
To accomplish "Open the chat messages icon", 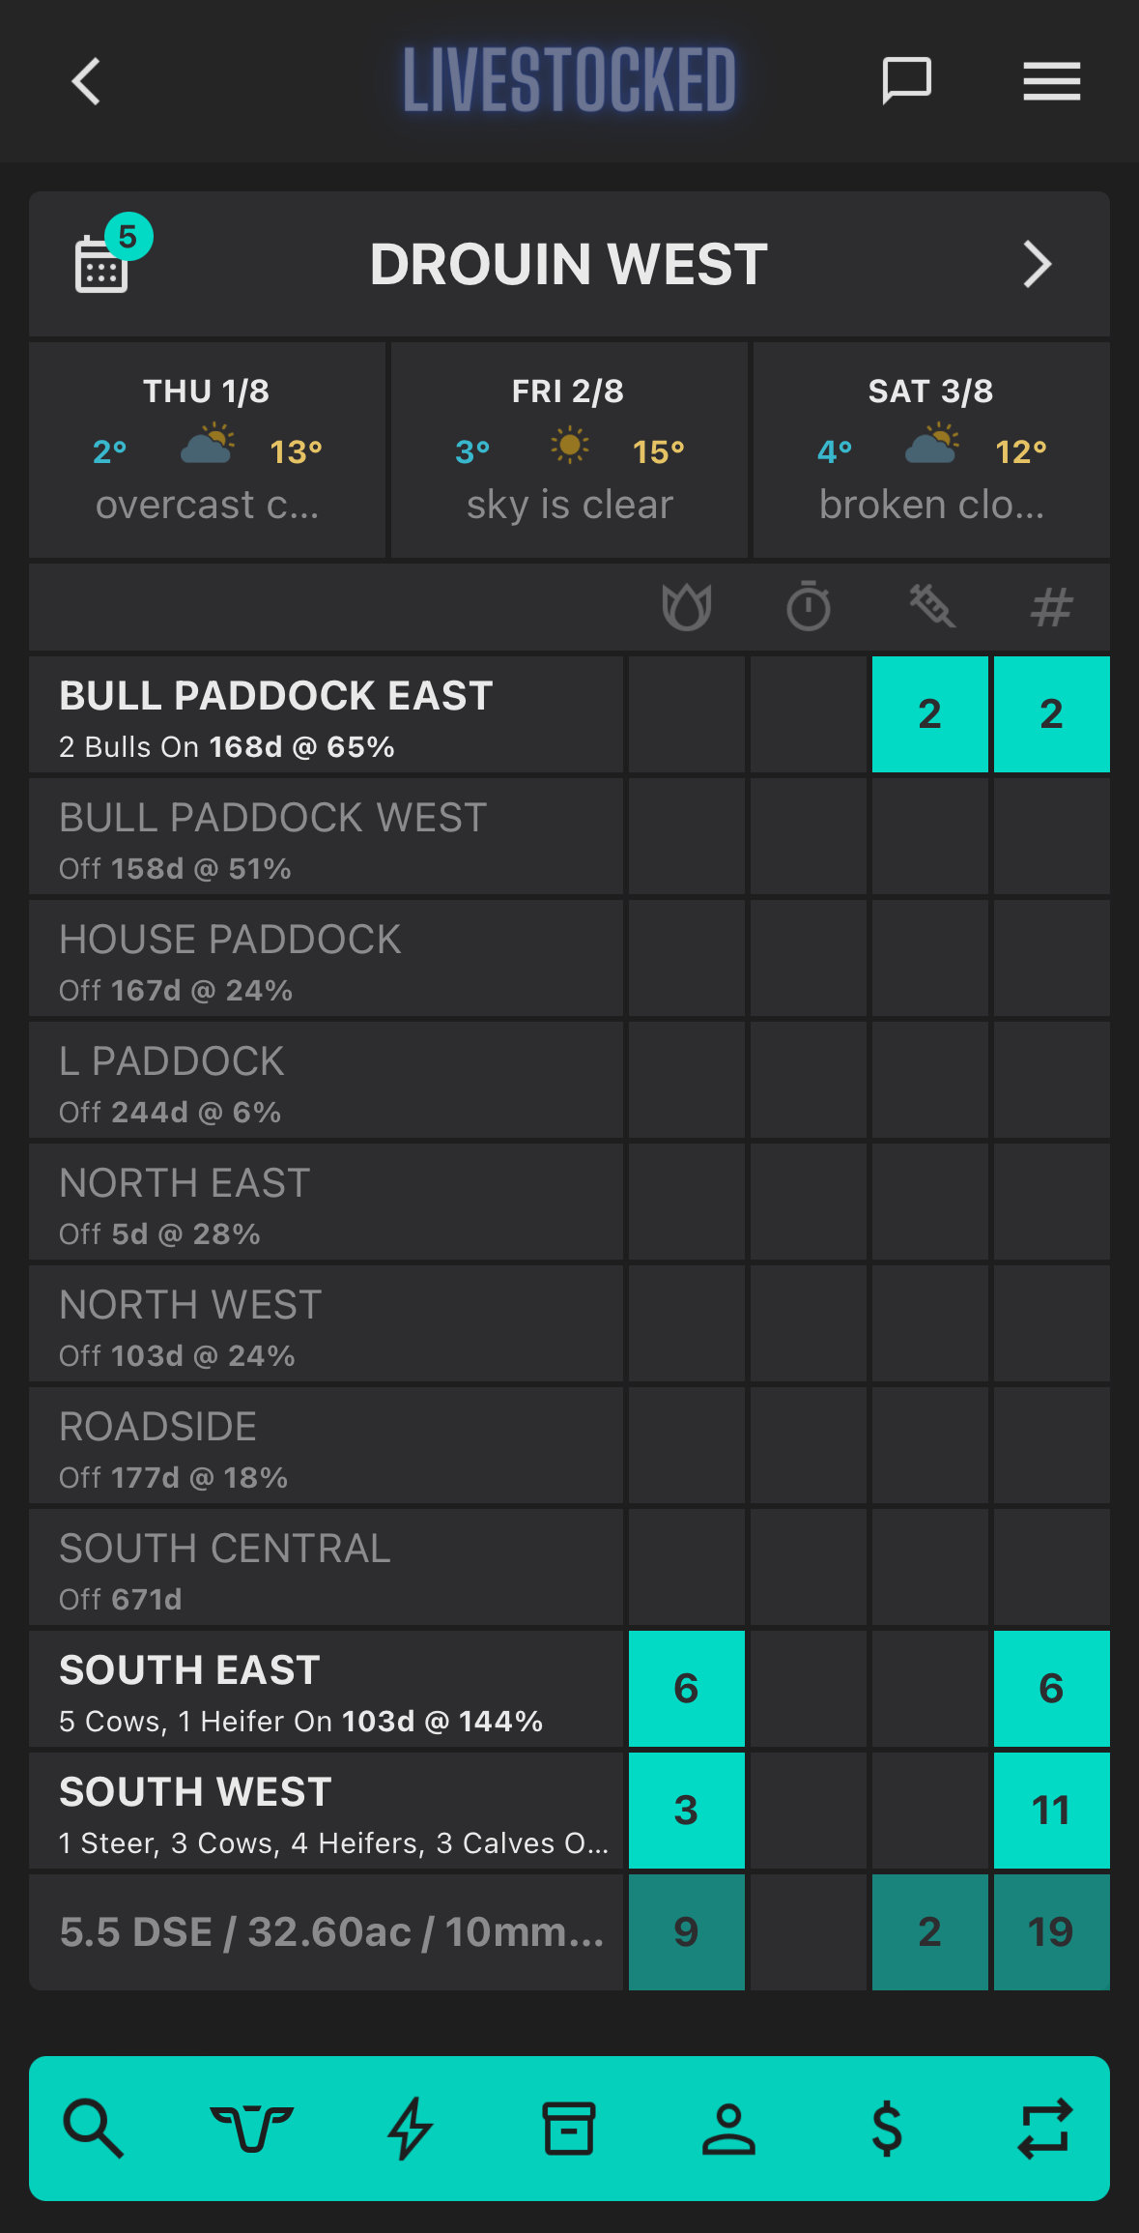I will tap(907, 81).
